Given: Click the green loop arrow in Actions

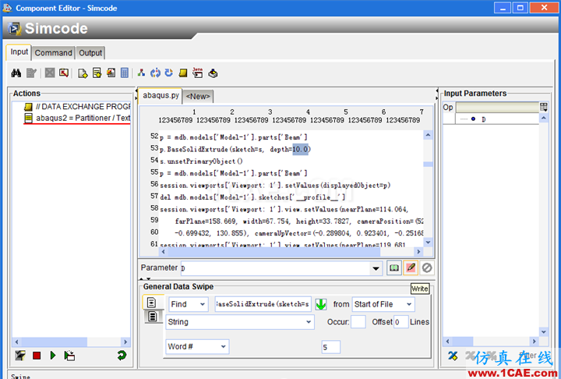Looking at the screenshot, I should pos(122,356).
